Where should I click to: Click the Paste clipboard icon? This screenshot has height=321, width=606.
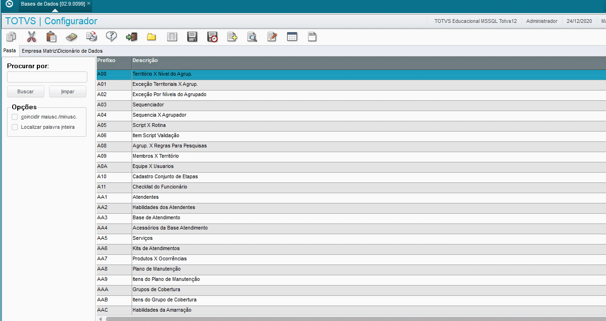[x=51, y=37]
